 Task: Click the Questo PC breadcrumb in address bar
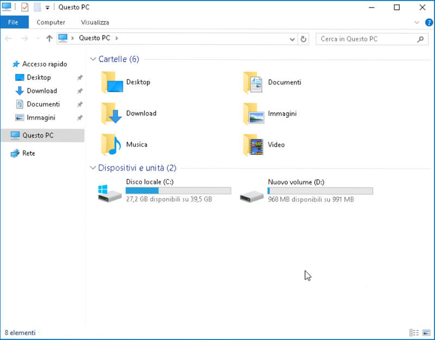pyautogui.click(x=94, y=38)
